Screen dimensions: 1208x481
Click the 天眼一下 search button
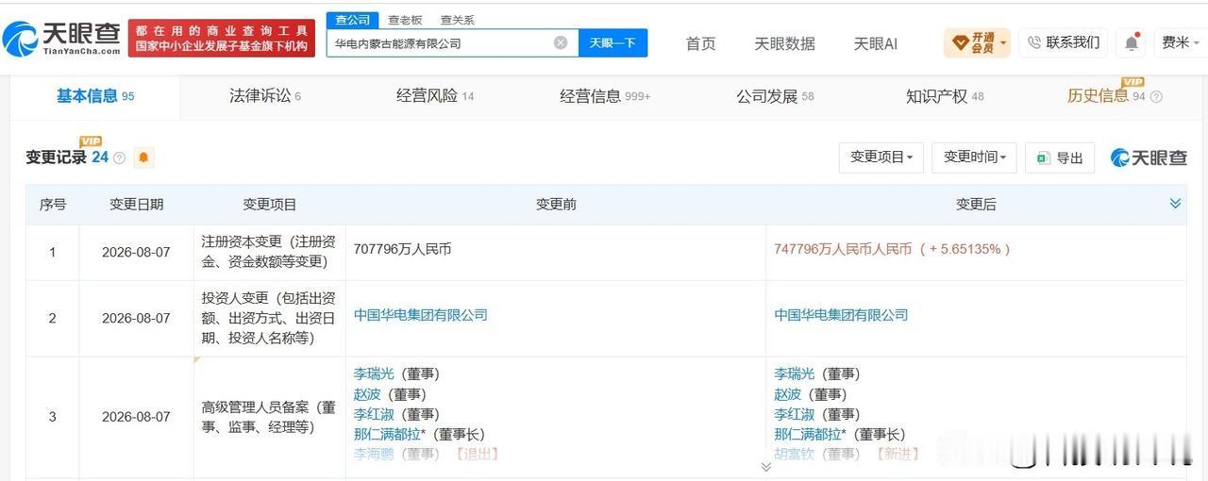click(612, 42)
